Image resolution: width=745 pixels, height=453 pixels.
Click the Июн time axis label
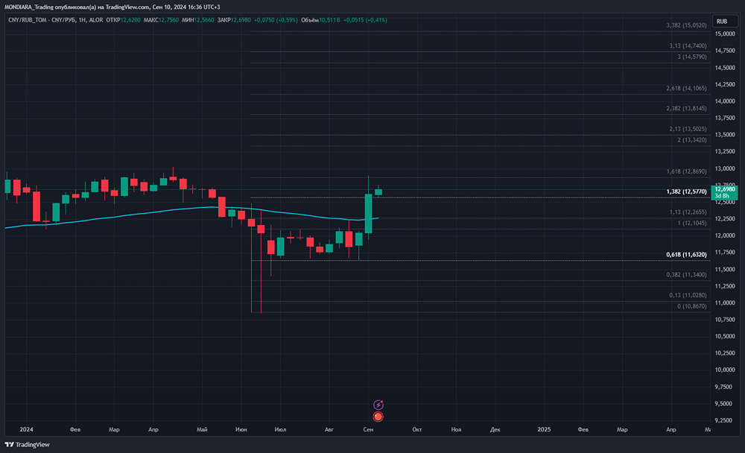click(241, 429)
